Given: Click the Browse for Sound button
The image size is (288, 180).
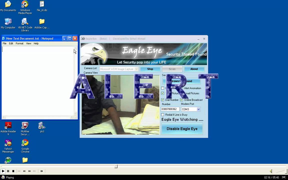Looking at the screenshot, I should pos(181,81).
